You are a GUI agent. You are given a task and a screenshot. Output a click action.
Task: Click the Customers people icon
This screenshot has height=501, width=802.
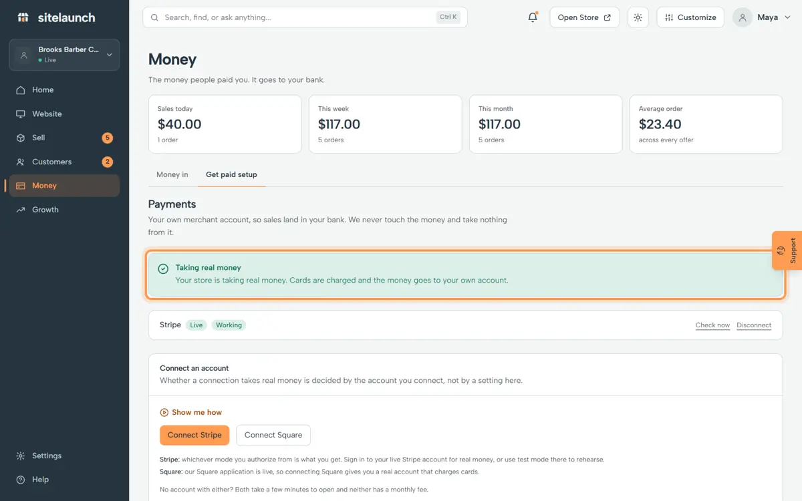21,162
